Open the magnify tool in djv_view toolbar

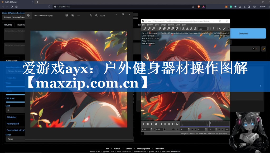(x=220, y=29)
